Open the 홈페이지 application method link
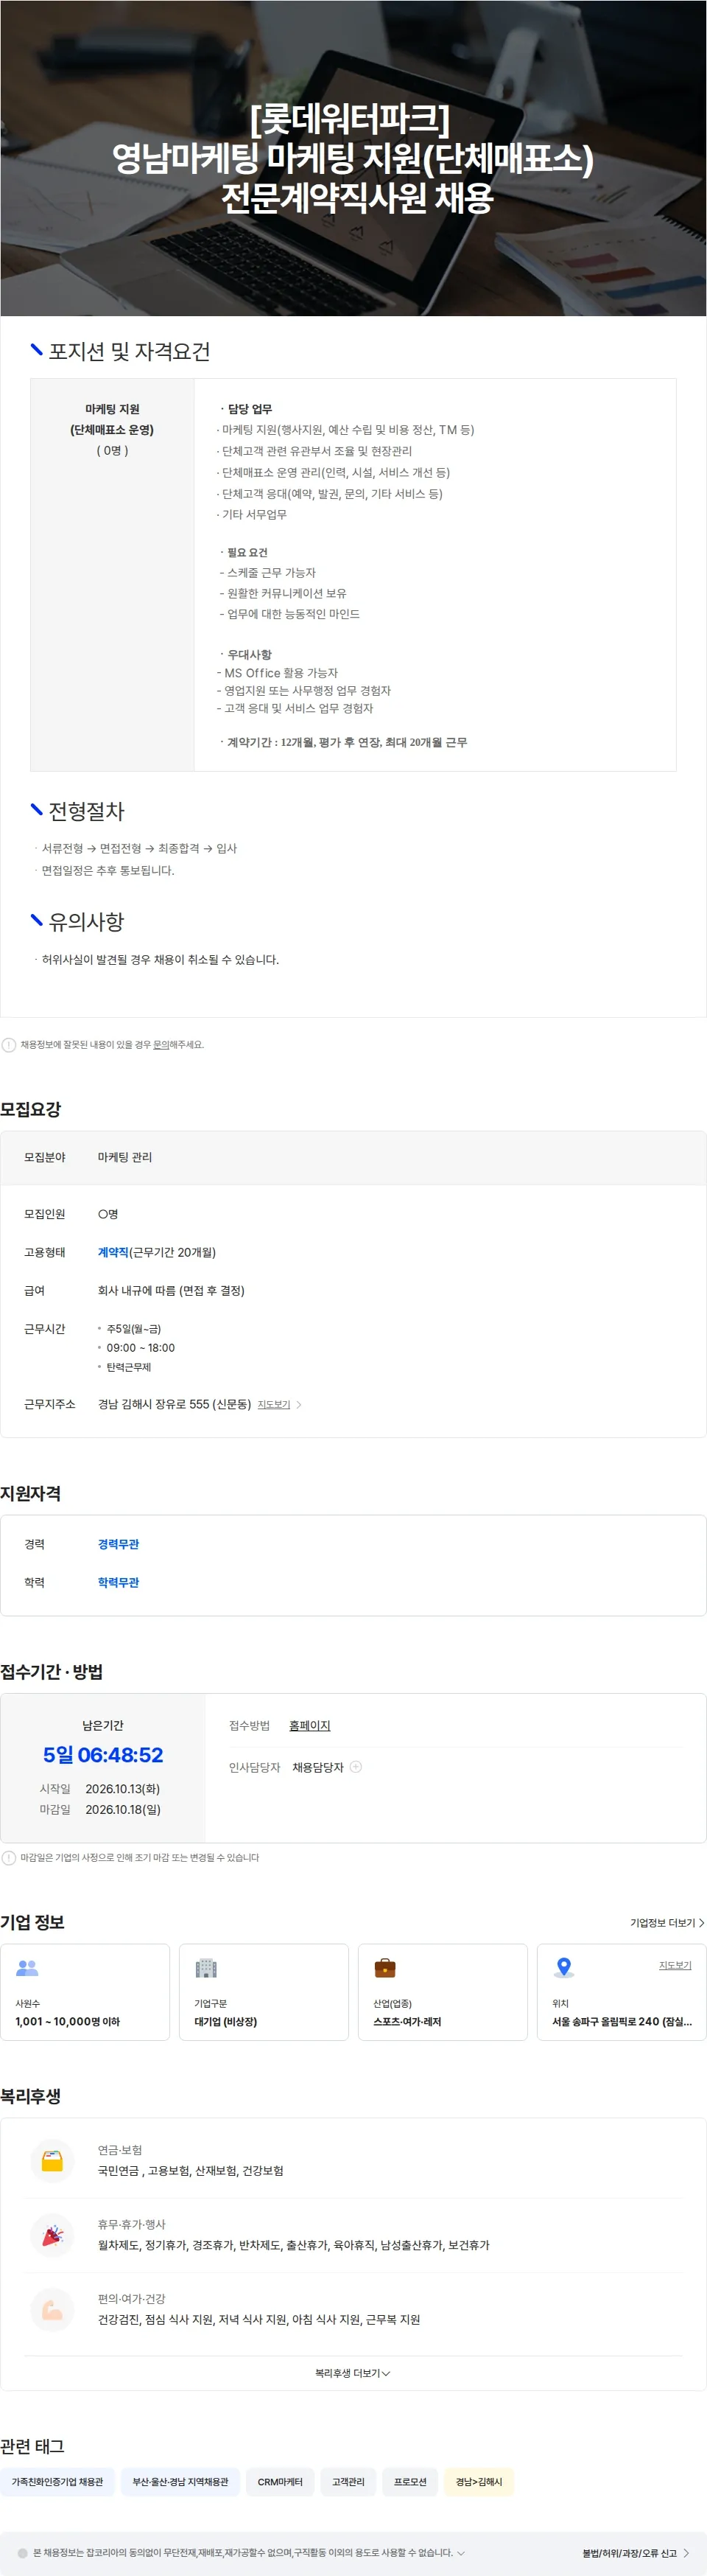Screen dimensions: 707x2576 coord(309,1725)
